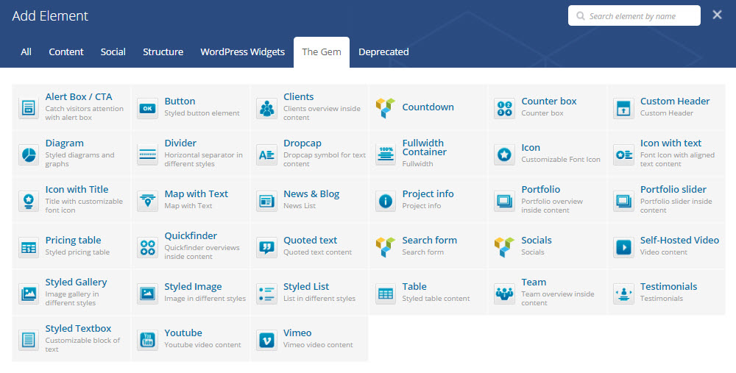This screenshot has width=736, height=373.
Task: Choose the Styled Image icon
Action: click(x=147, y=294)
